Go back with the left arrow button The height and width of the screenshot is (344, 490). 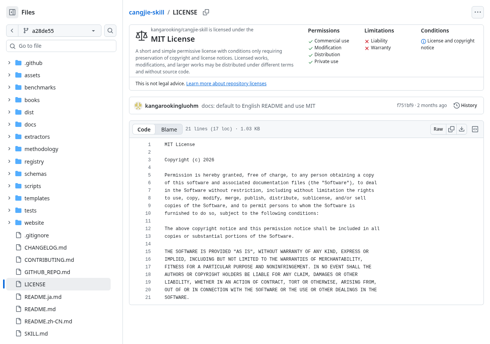[12, 31]
